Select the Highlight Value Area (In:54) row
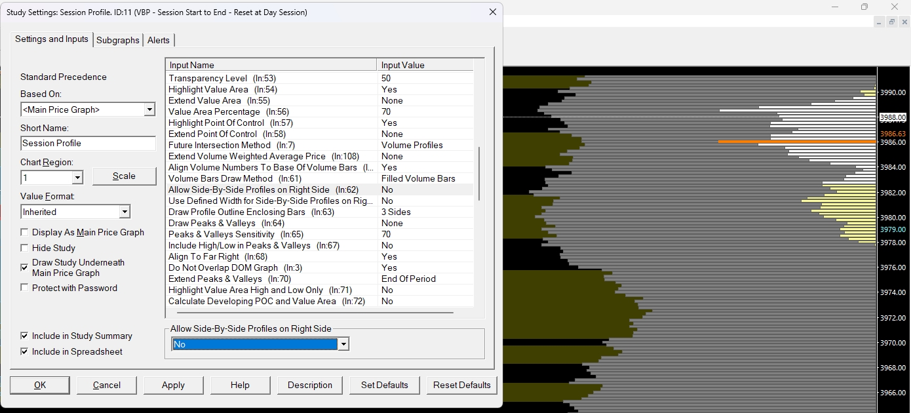 (x=320, y=89)
